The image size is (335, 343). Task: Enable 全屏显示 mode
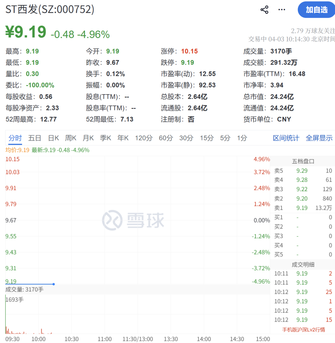point(319,138)
